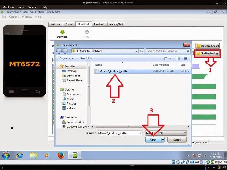Select Local Disk (C:)

(75, 122)
